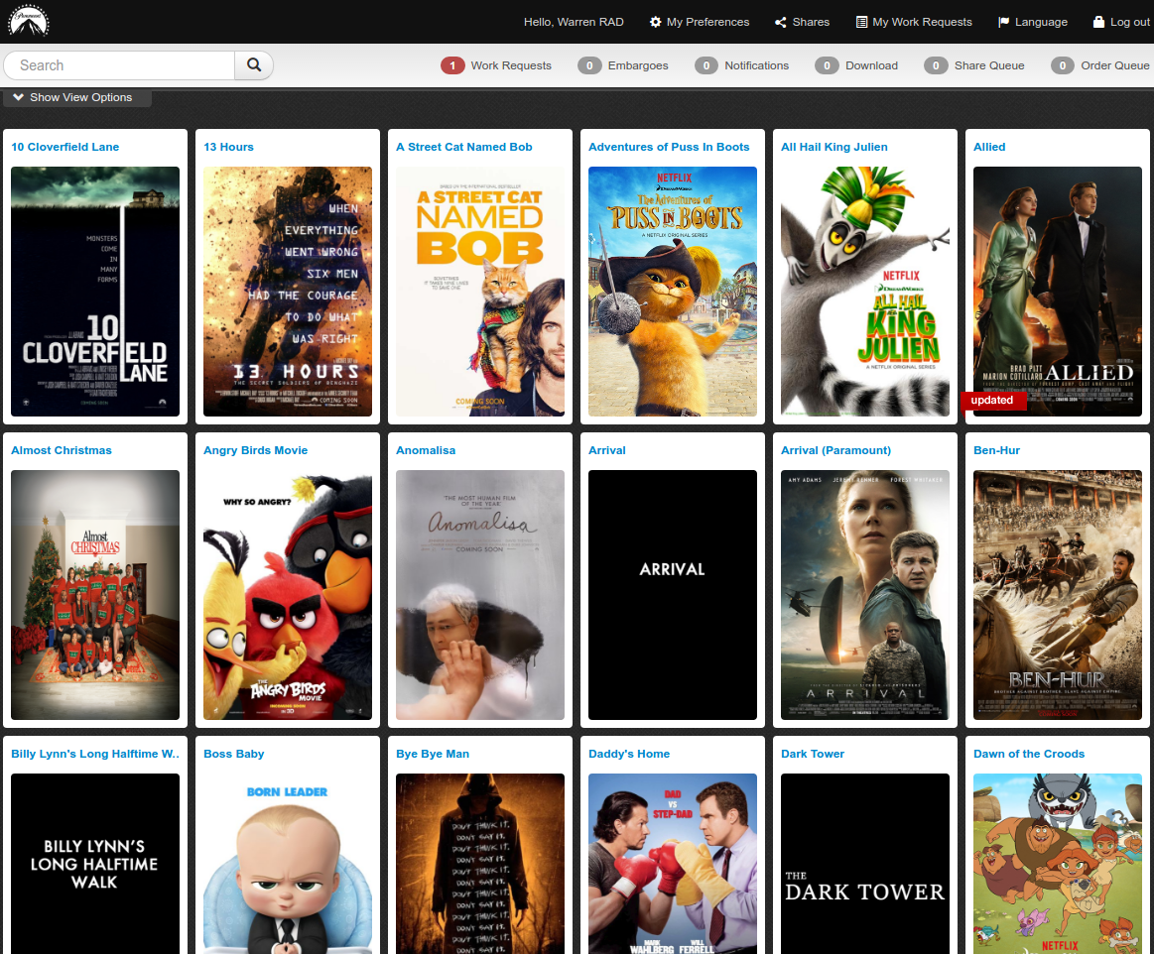Click the search magnifier button

pos(254,64)
